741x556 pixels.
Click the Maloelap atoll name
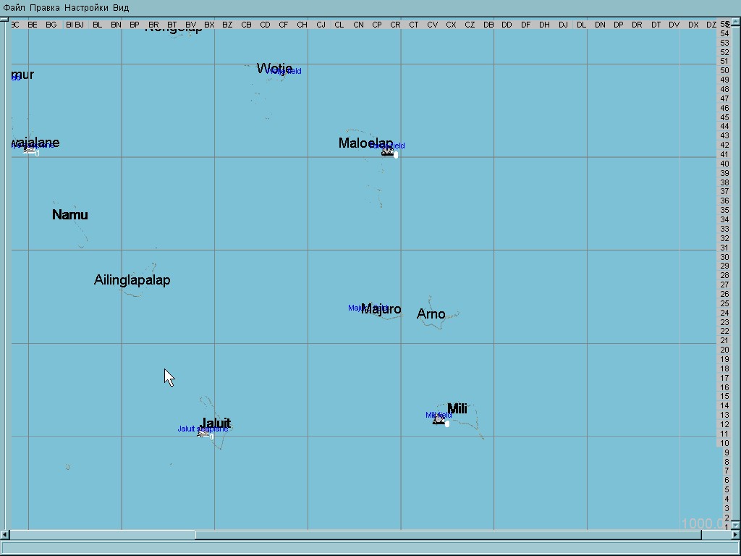pyautogui.click(x=365, y=143)
